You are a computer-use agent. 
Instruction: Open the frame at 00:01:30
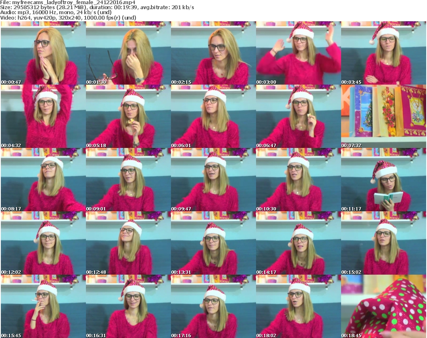click(x=128, y=53)
